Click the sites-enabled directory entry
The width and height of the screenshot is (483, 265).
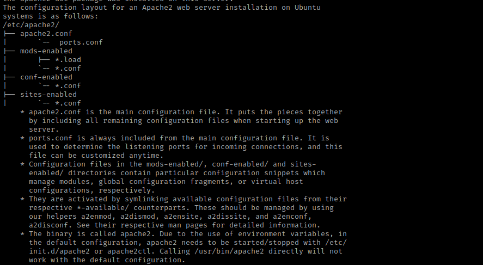pyautogui.click(x=48, y=95)
